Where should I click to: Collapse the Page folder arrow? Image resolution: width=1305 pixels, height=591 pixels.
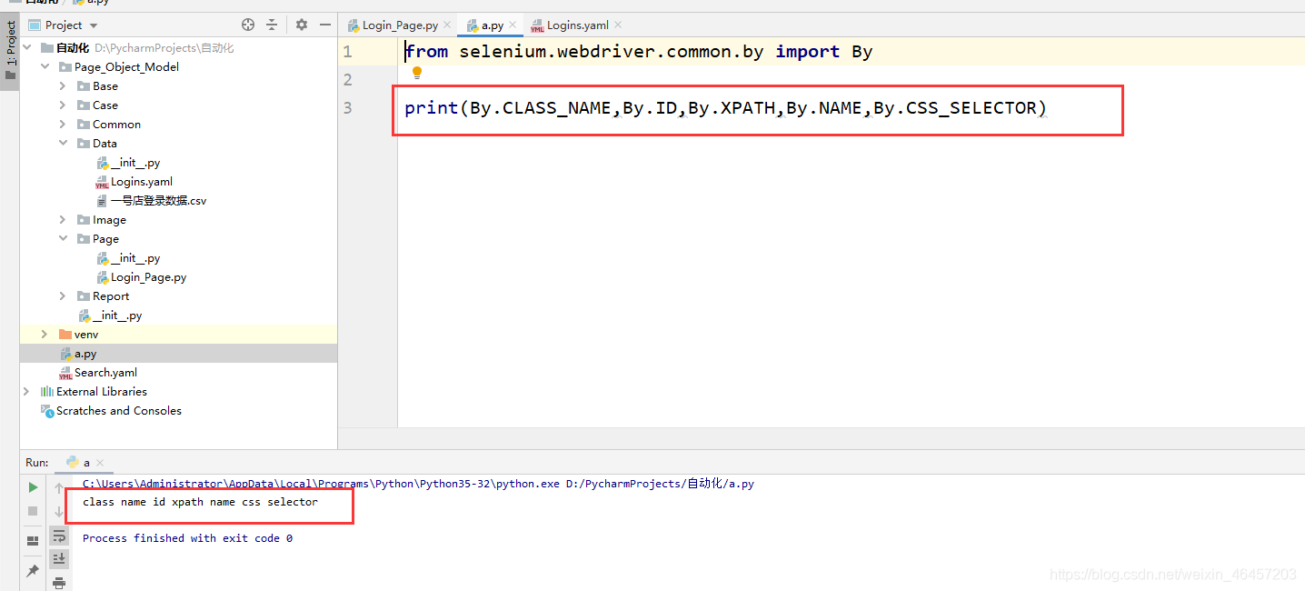tap(62, 238)
